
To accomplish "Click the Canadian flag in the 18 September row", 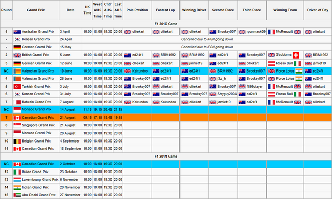I will click(x=17, y=149).
